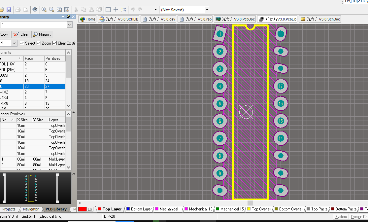Click the System status bar button
Image resolution: width=368 pixels, height=222 pixels.
tap(341, 217)
